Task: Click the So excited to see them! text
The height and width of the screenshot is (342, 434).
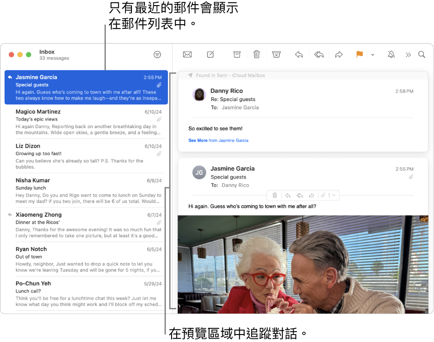Action: tap(215, 129)
